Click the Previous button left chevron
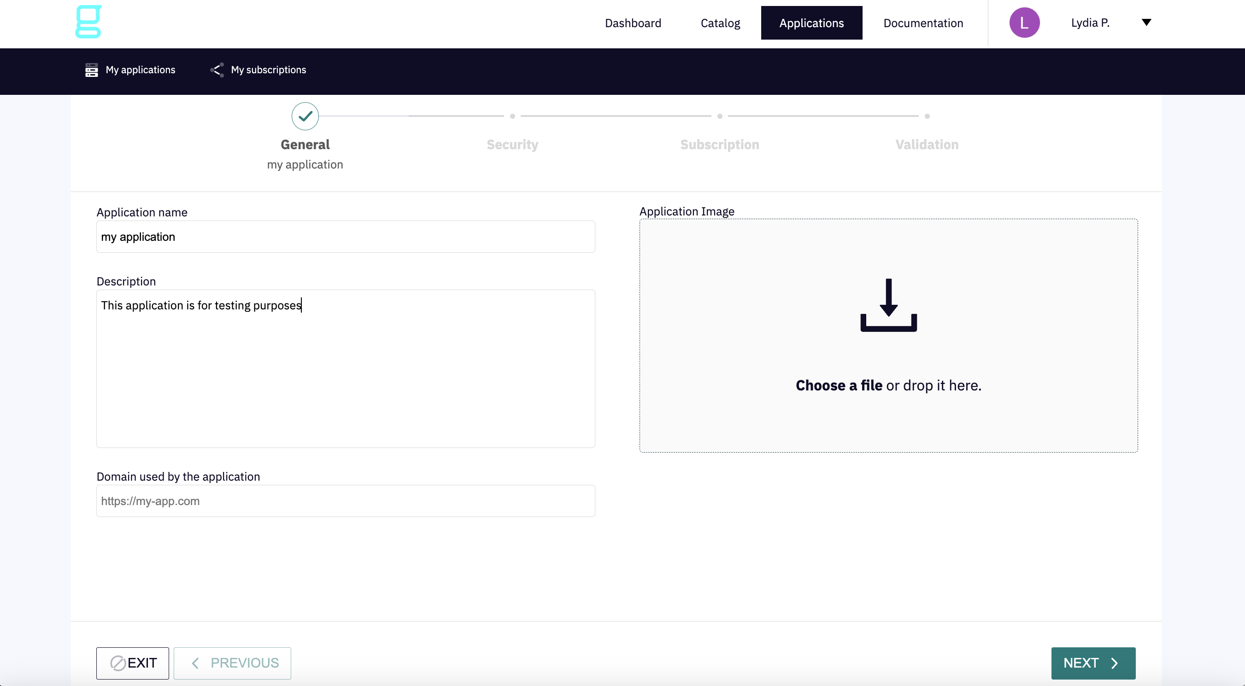 tap(195, 663)
